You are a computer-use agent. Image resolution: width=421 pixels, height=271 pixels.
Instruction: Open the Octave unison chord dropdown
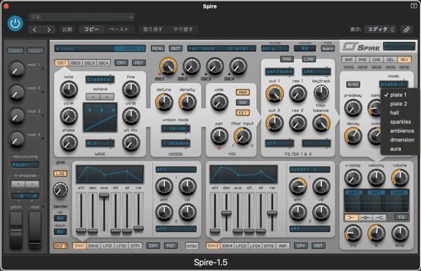click(175, 143)
